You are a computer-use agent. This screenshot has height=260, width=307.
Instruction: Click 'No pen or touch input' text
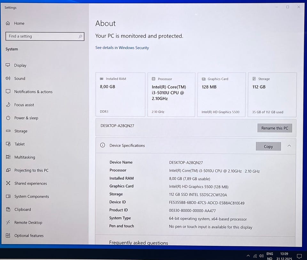[210, 227]
